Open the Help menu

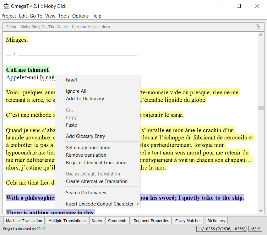click(x=96, y=16)
